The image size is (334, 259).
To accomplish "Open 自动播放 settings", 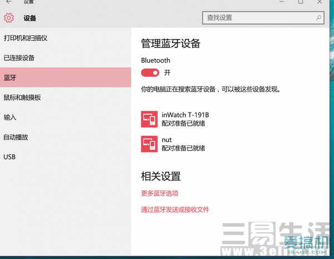I will (x=16, y=137).
